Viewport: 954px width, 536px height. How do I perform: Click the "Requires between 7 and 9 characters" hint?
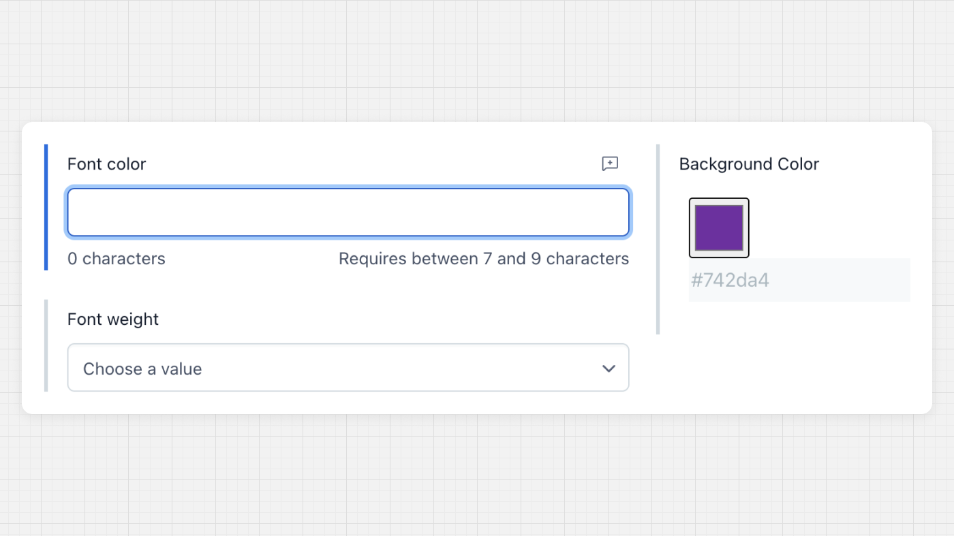[484, 259]
